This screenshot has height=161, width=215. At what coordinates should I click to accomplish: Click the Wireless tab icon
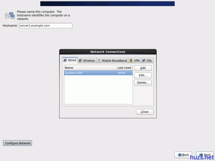point(80,61)
